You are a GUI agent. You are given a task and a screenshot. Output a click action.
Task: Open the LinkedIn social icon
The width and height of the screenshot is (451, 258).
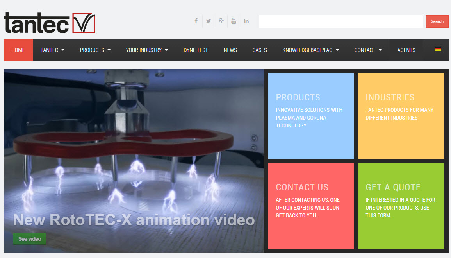pyautogui.click(x=246, y=21)
